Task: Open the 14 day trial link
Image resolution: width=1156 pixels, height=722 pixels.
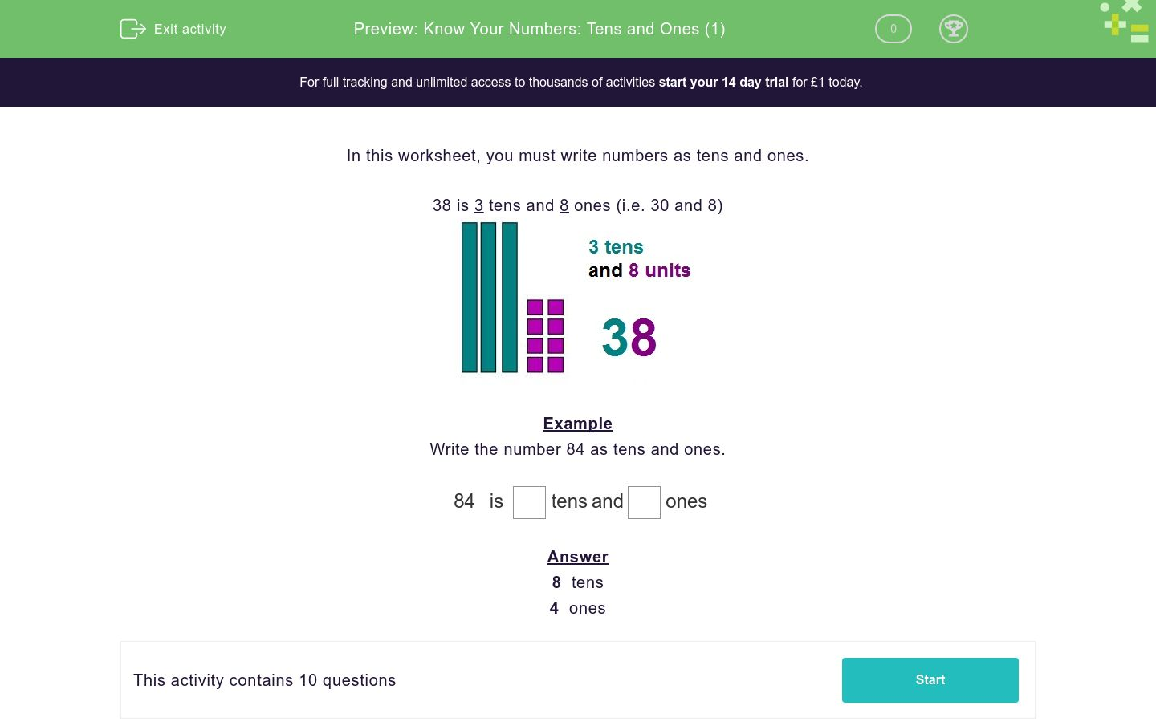Action: [x=723, y=82]
